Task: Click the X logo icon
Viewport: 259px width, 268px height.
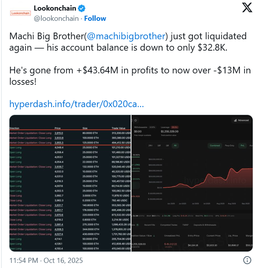Action: click(x=247, y=9)
